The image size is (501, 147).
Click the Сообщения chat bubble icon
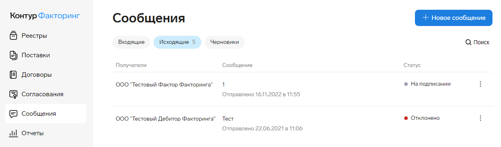[13, 114]
